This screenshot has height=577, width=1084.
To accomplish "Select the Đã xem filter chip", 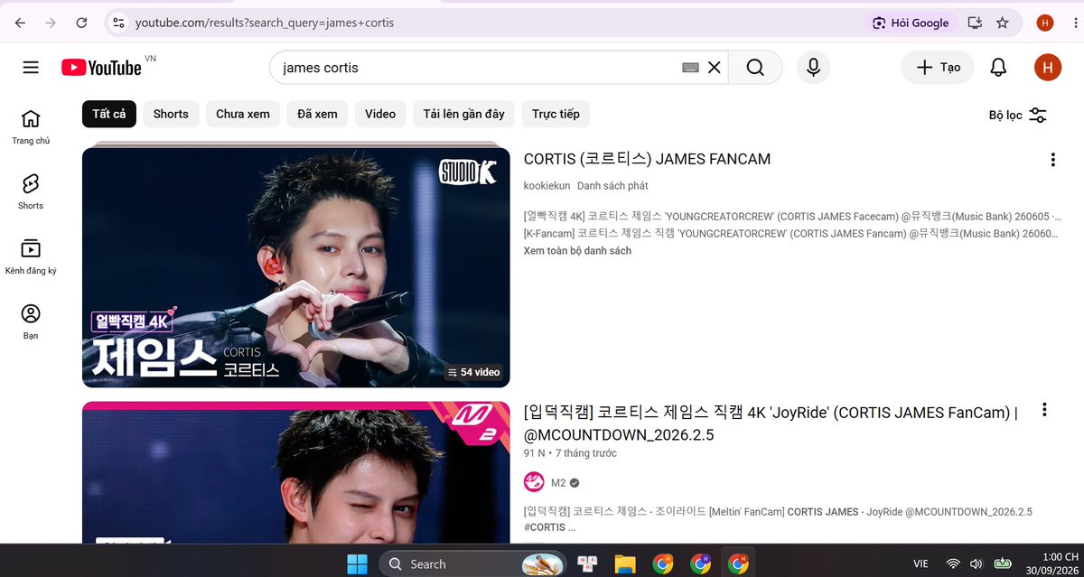I will [317, 114].
